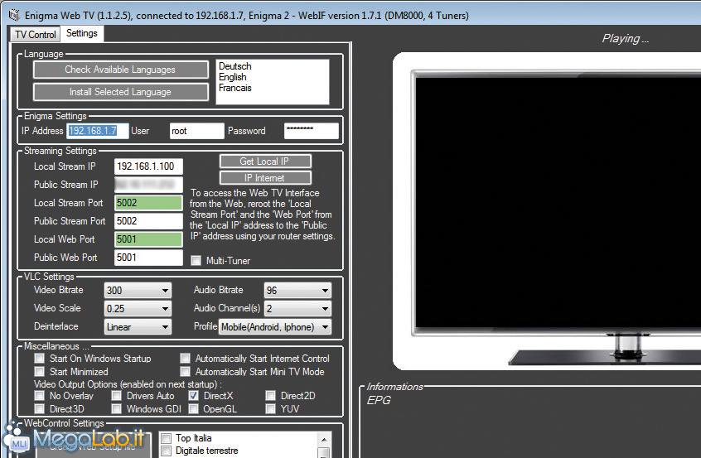
Task: Open the Deinterlace dropdown
Action: (x=138, y=327)
